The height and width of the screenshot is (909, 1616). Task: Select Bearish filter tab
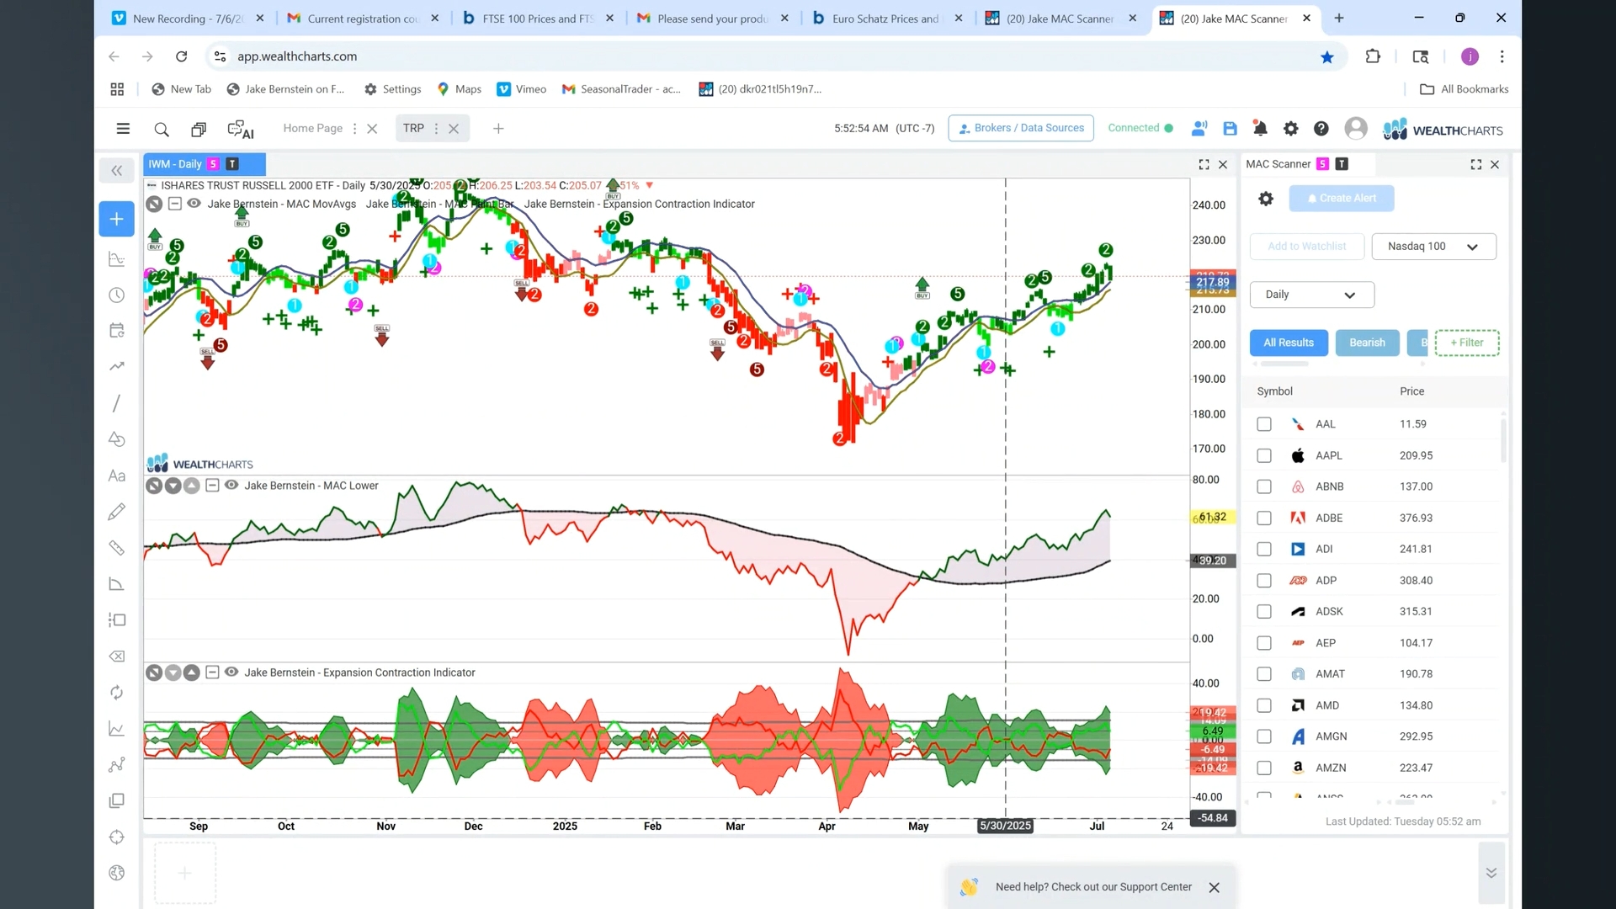1367,343
